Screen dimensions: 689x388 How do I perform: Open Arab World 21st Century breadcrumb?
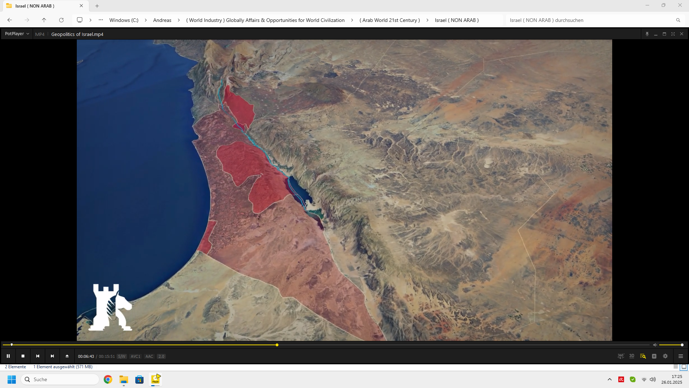pos(390,20)
